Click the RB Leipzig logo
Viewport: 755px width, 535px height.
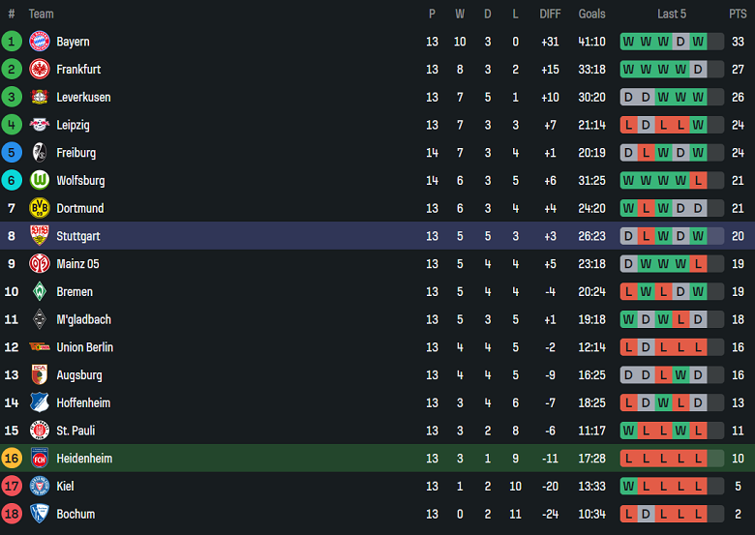(39, 125)
